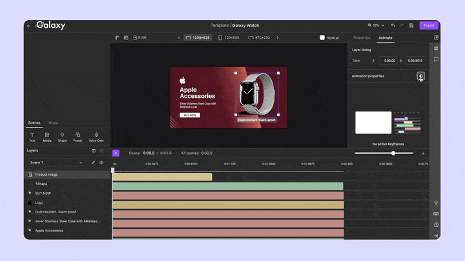Click the keyframes preview thumbnail
This screenshot has height=261, width=465.
[x=373, y=122]
